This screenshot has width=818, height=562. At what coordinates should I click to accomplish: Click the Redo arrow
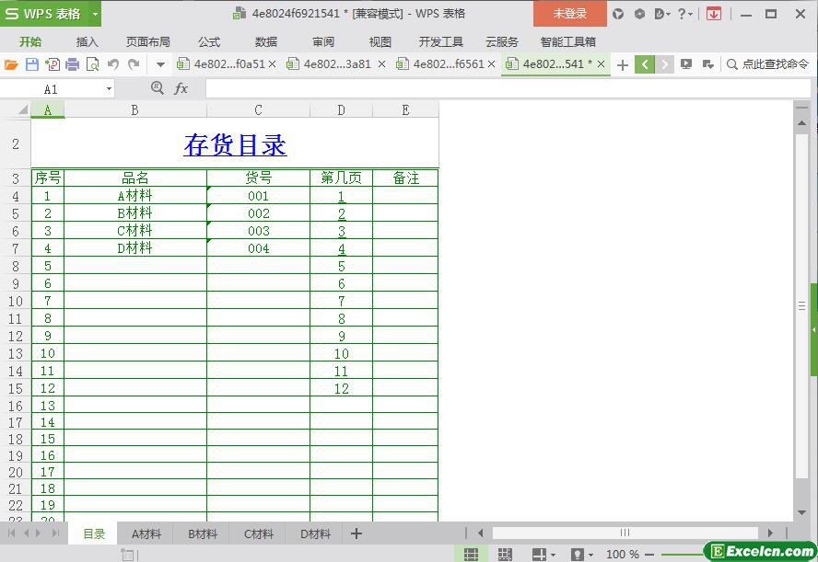tap(134, 64)
